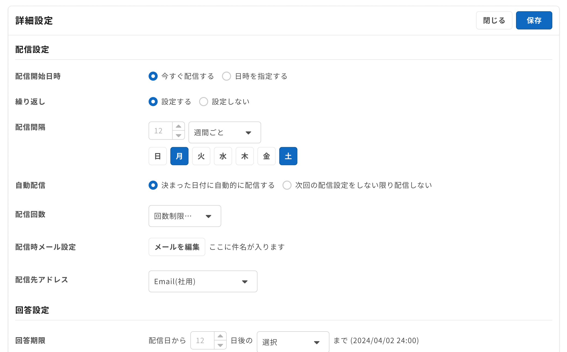Click up arrow on 回答期限 days stepper
Image resolution: width=567 pixels, height=352 pixels.
(220, 336)
